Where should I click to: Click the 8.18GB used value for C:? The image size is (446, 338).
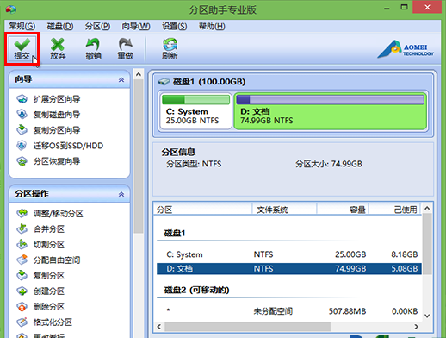[x=404, y=254]
